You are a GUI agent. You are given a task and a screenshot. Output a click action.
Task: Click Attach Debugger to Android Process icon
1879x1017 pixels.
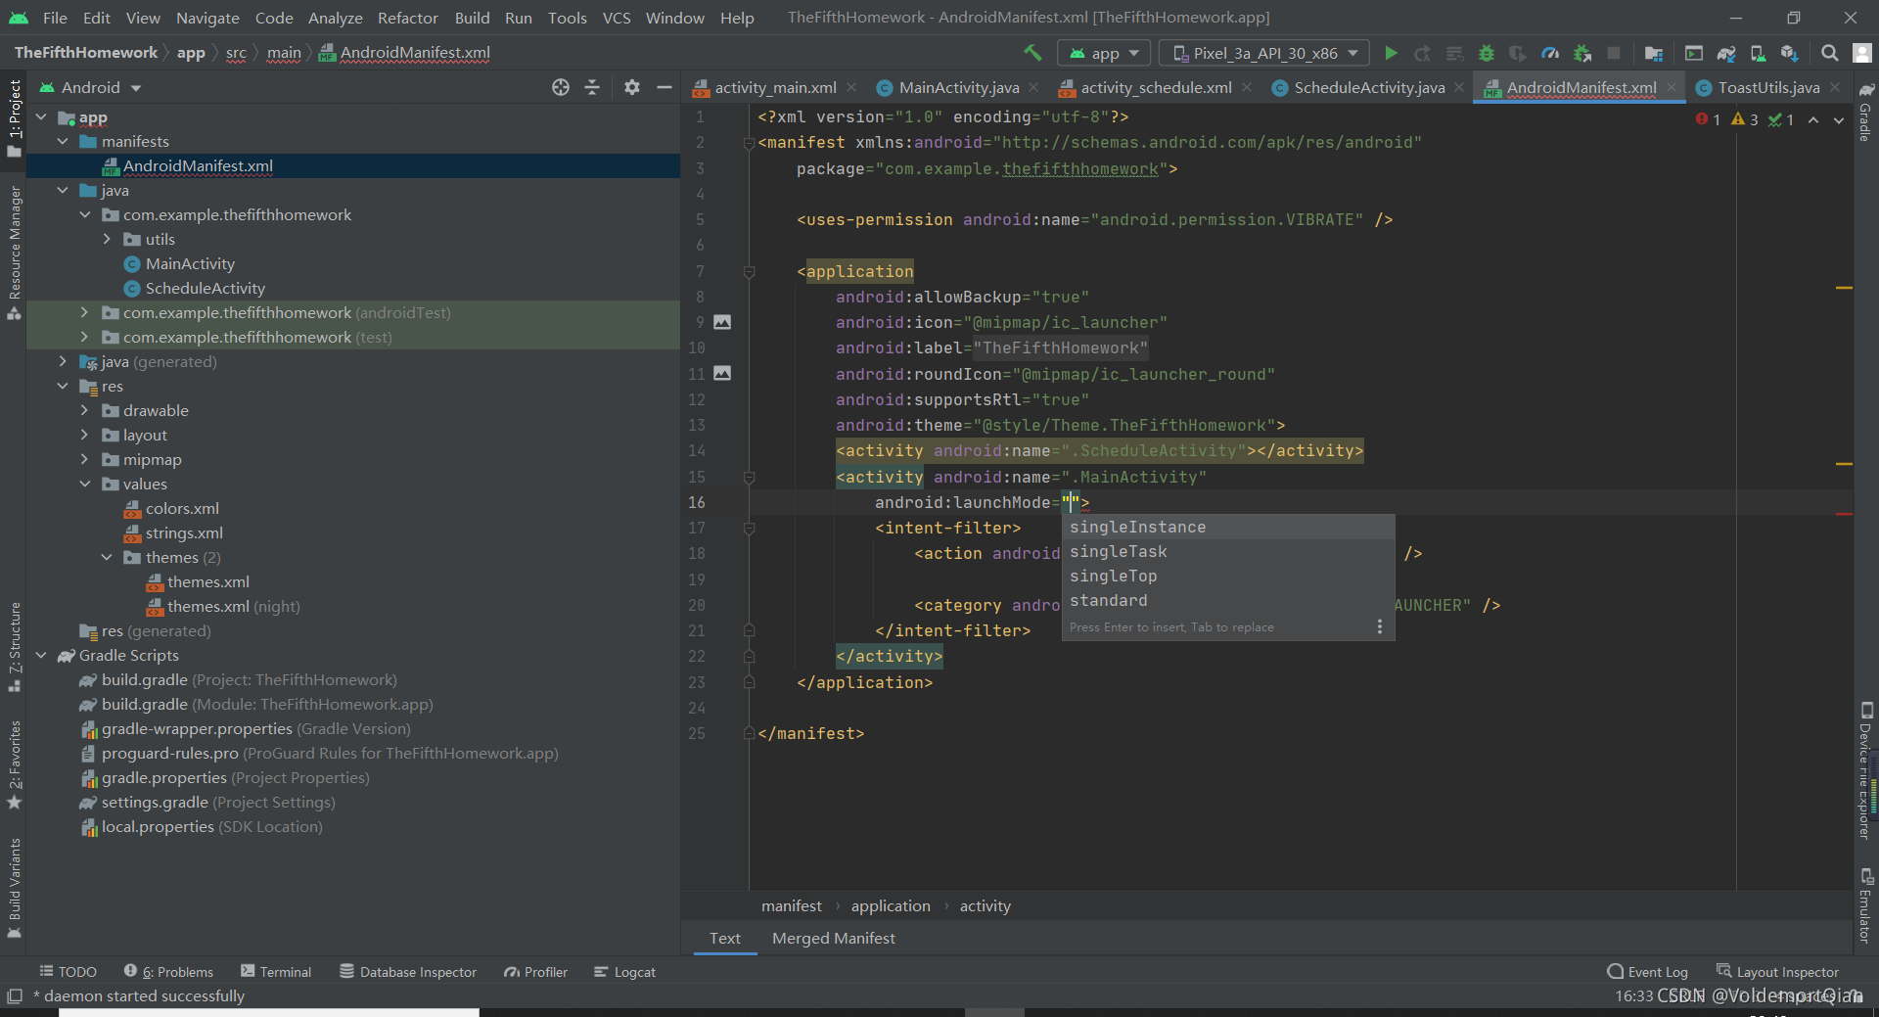click(1581, 53)
